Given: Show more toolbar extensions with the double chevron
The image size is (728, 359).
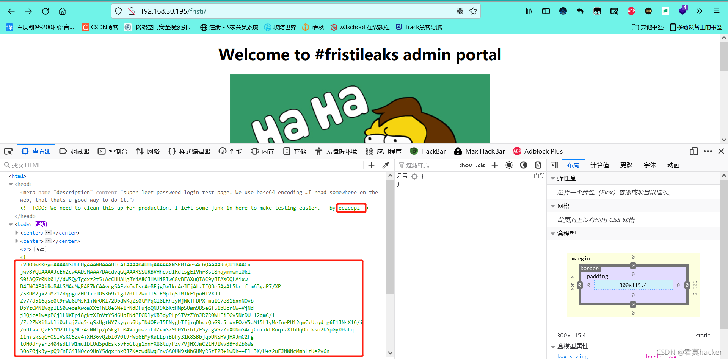Looking at the screenshot, I should (700, 11).
